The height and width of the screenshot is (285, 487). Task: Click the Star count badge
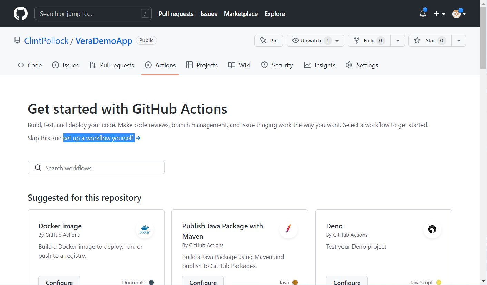441,41
